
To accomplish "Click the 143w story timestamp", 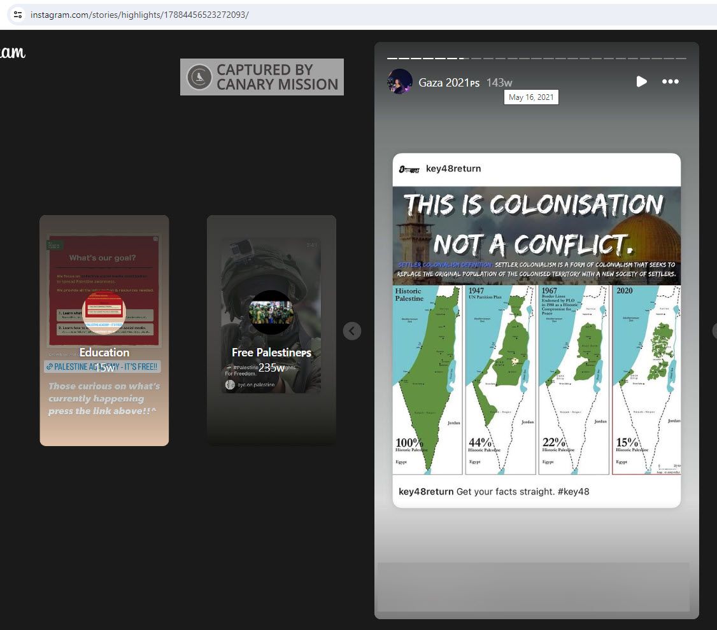I will 499,83.
